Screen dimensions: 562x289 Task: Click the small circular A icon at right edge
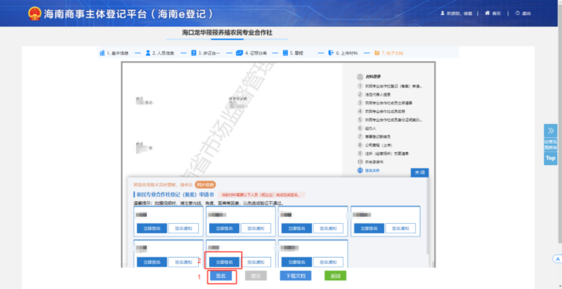(557, 258)
